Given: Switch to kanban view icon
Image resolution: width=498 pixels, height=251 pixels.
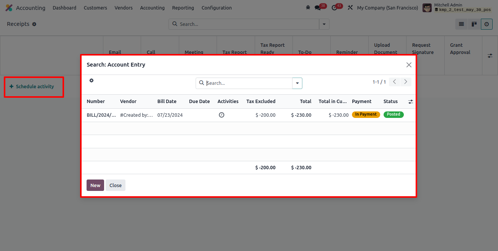Looking at the screenshot, I should click(x=474, y=24).
